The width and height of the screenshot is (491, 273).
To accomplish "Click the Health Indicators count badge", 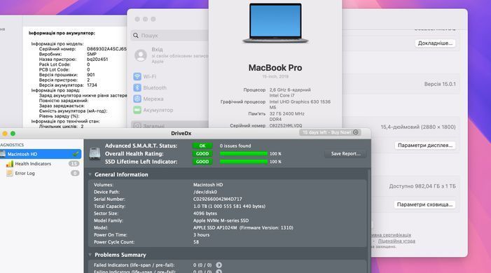I will (74, 164).
